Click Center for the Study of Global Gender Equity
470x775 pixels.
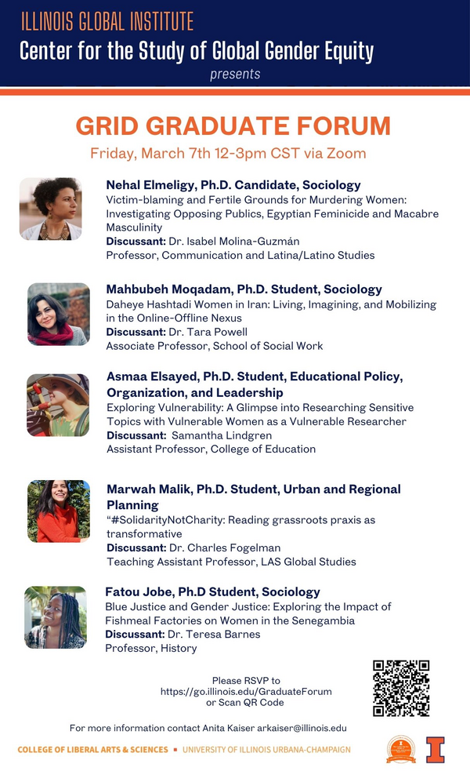tap(197, 52)
